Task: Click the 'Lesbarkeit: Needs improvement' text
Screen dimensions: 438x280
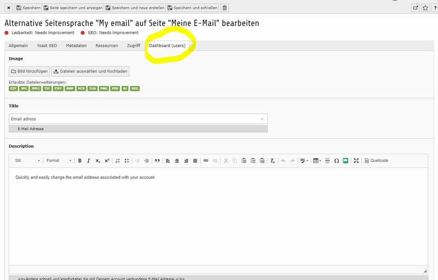Action: (x=43, y=33)
